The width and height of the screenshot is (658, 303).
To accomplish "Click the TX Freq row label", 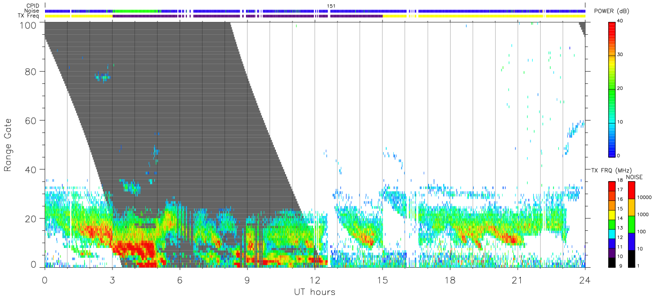I will point(28,16).
